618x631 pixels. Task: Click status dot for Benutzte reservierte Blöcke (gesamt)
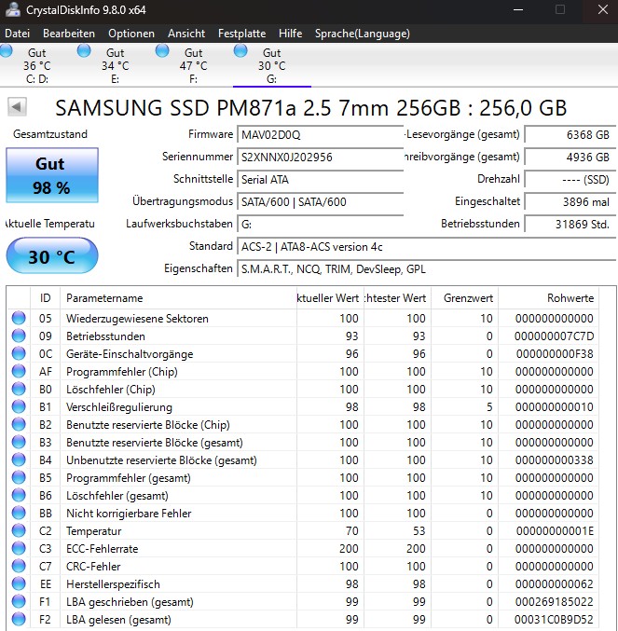pos(19,442)
